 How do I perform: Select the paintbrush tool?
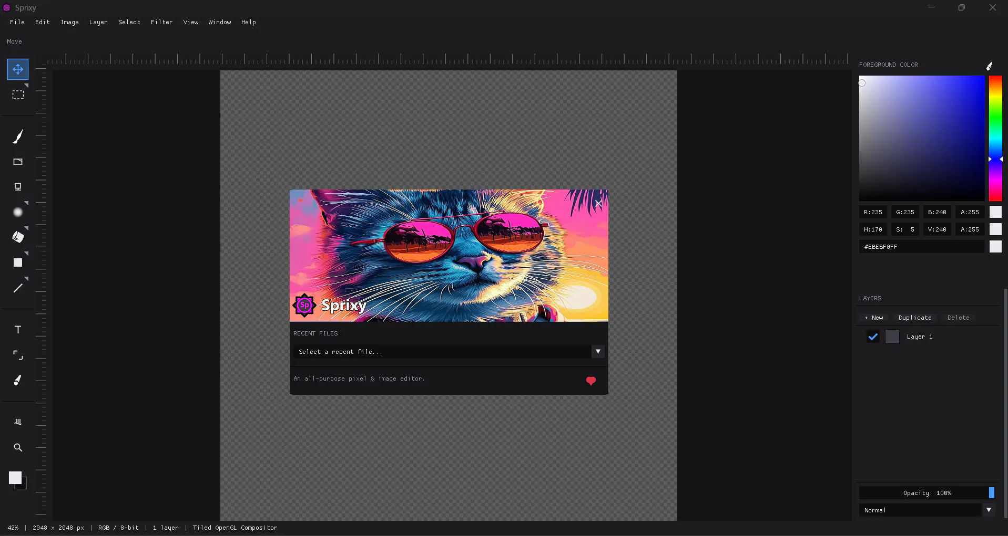(18, 137)
